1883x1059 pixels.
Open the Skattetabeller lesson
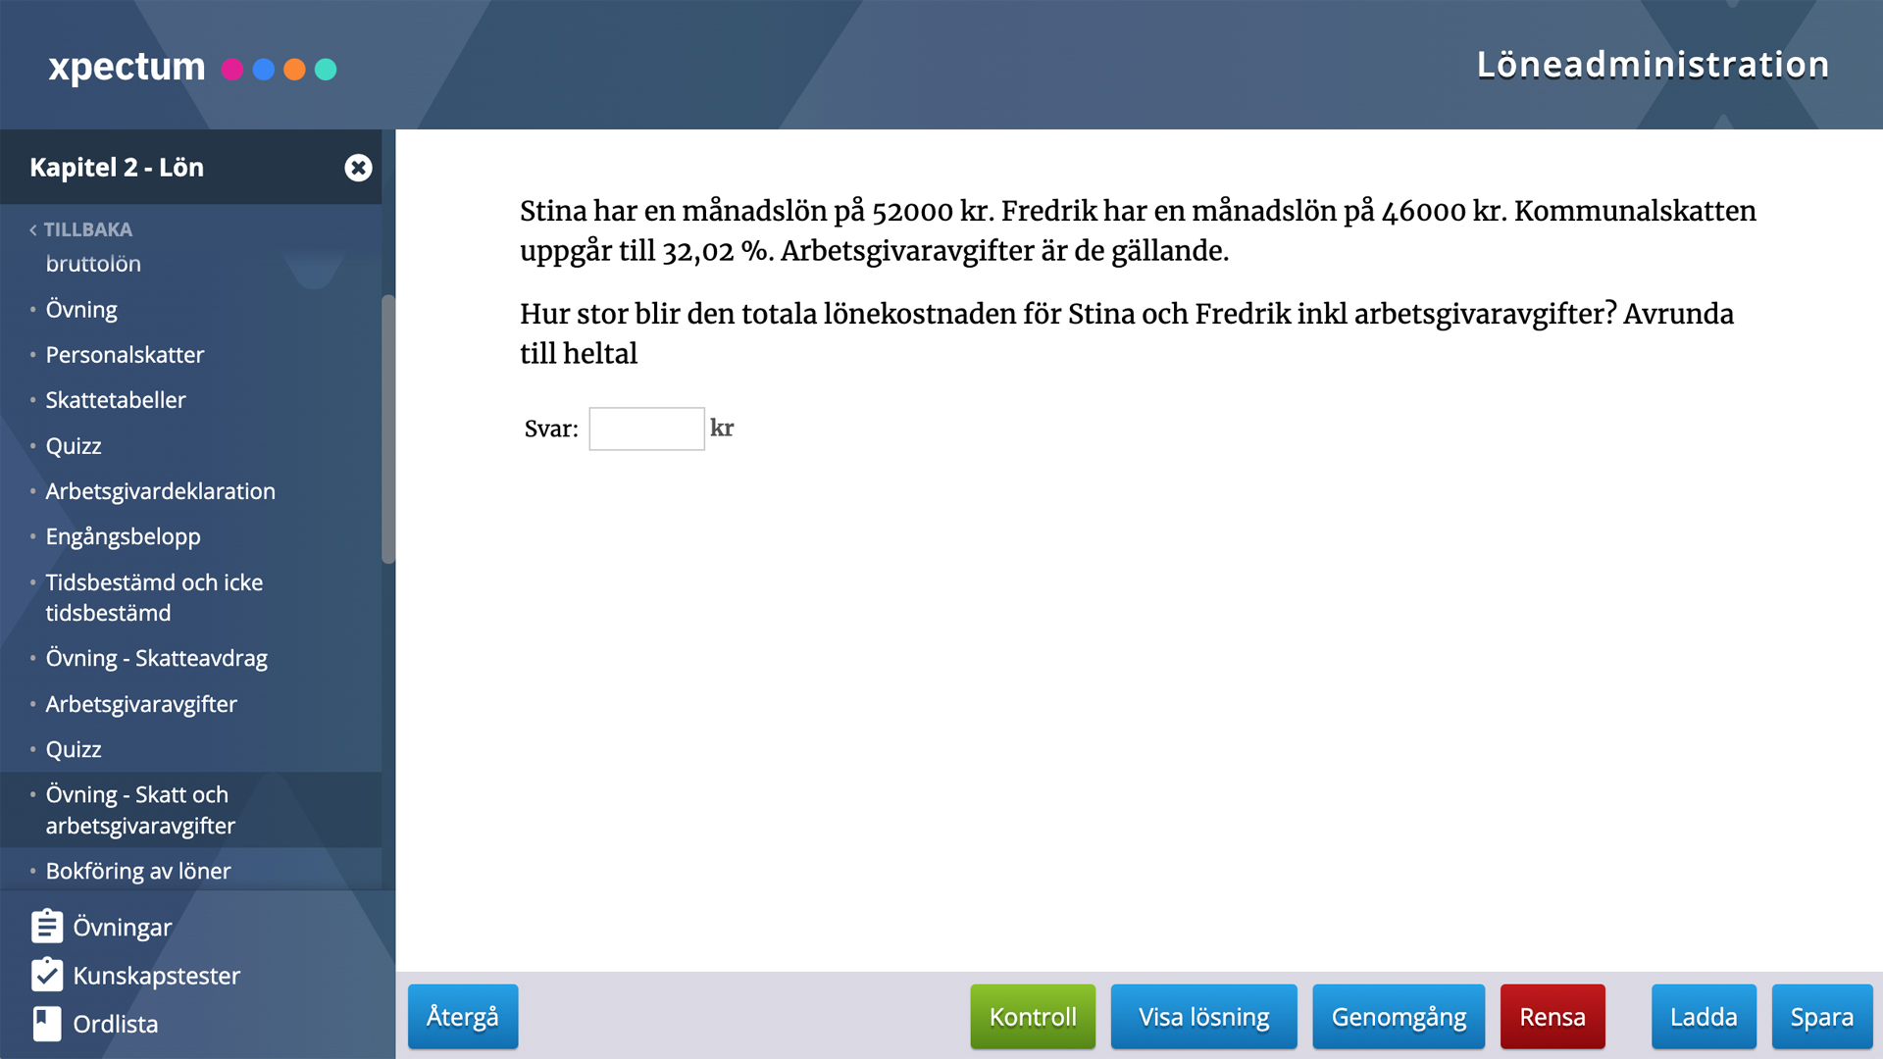pyautogui.click(x=116, y=400)
